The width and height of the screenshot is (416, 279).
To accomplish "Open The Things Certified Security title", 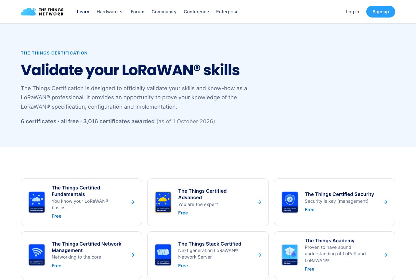I will (x=339, y=194).
